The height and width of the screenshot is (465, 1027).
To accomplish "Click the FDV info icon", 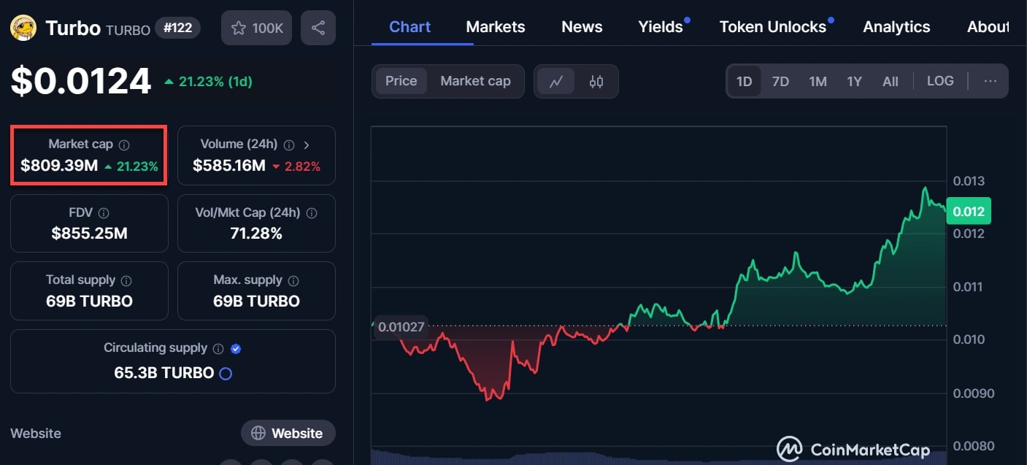I will (x=104, y=213).
